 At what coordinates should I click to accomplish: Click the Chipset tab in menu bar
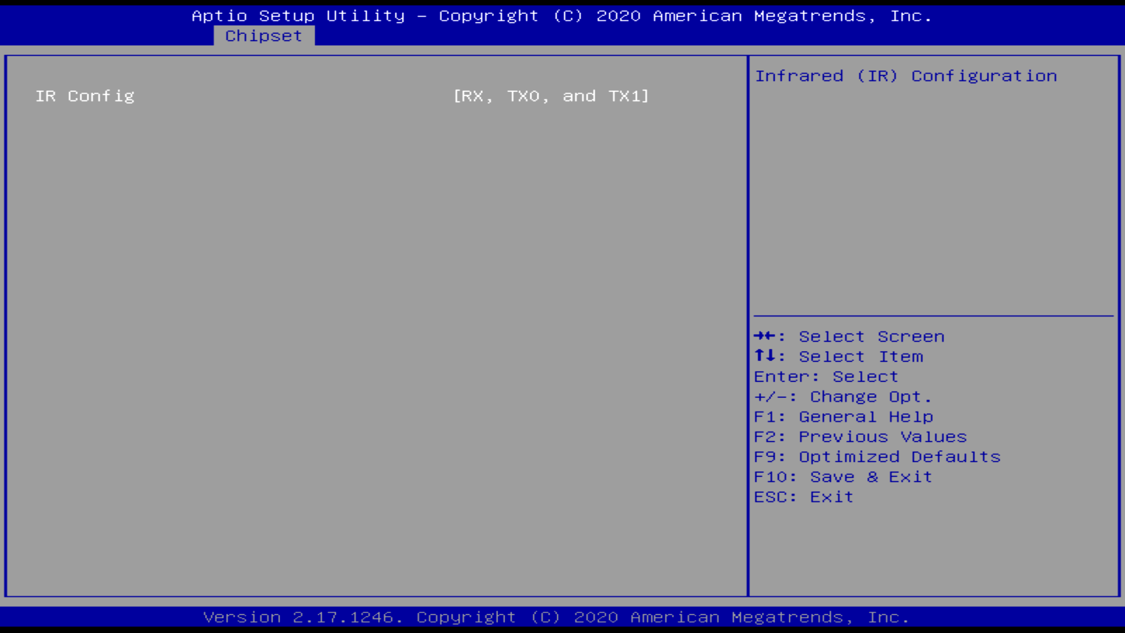pyautogui.click(x=264, y=35)
